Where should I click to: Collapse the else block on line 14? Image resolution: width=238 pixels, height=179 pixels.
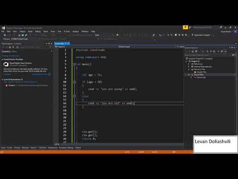[74, 96]
